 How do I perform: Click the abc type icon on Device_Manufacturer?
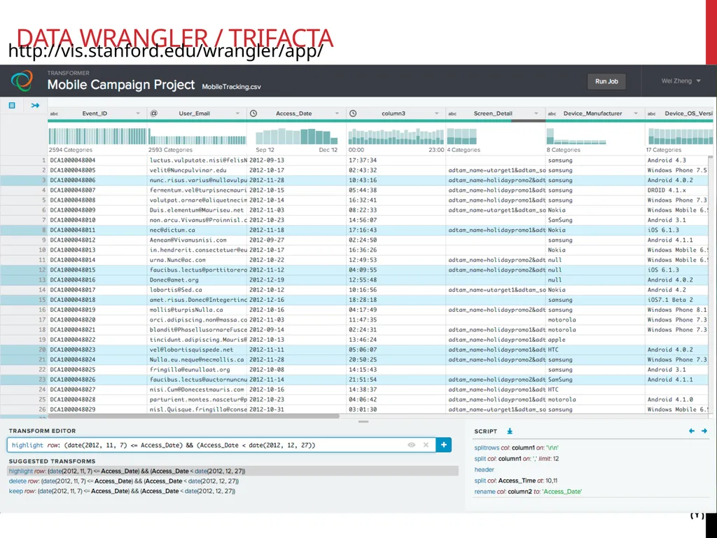point(552,113)
